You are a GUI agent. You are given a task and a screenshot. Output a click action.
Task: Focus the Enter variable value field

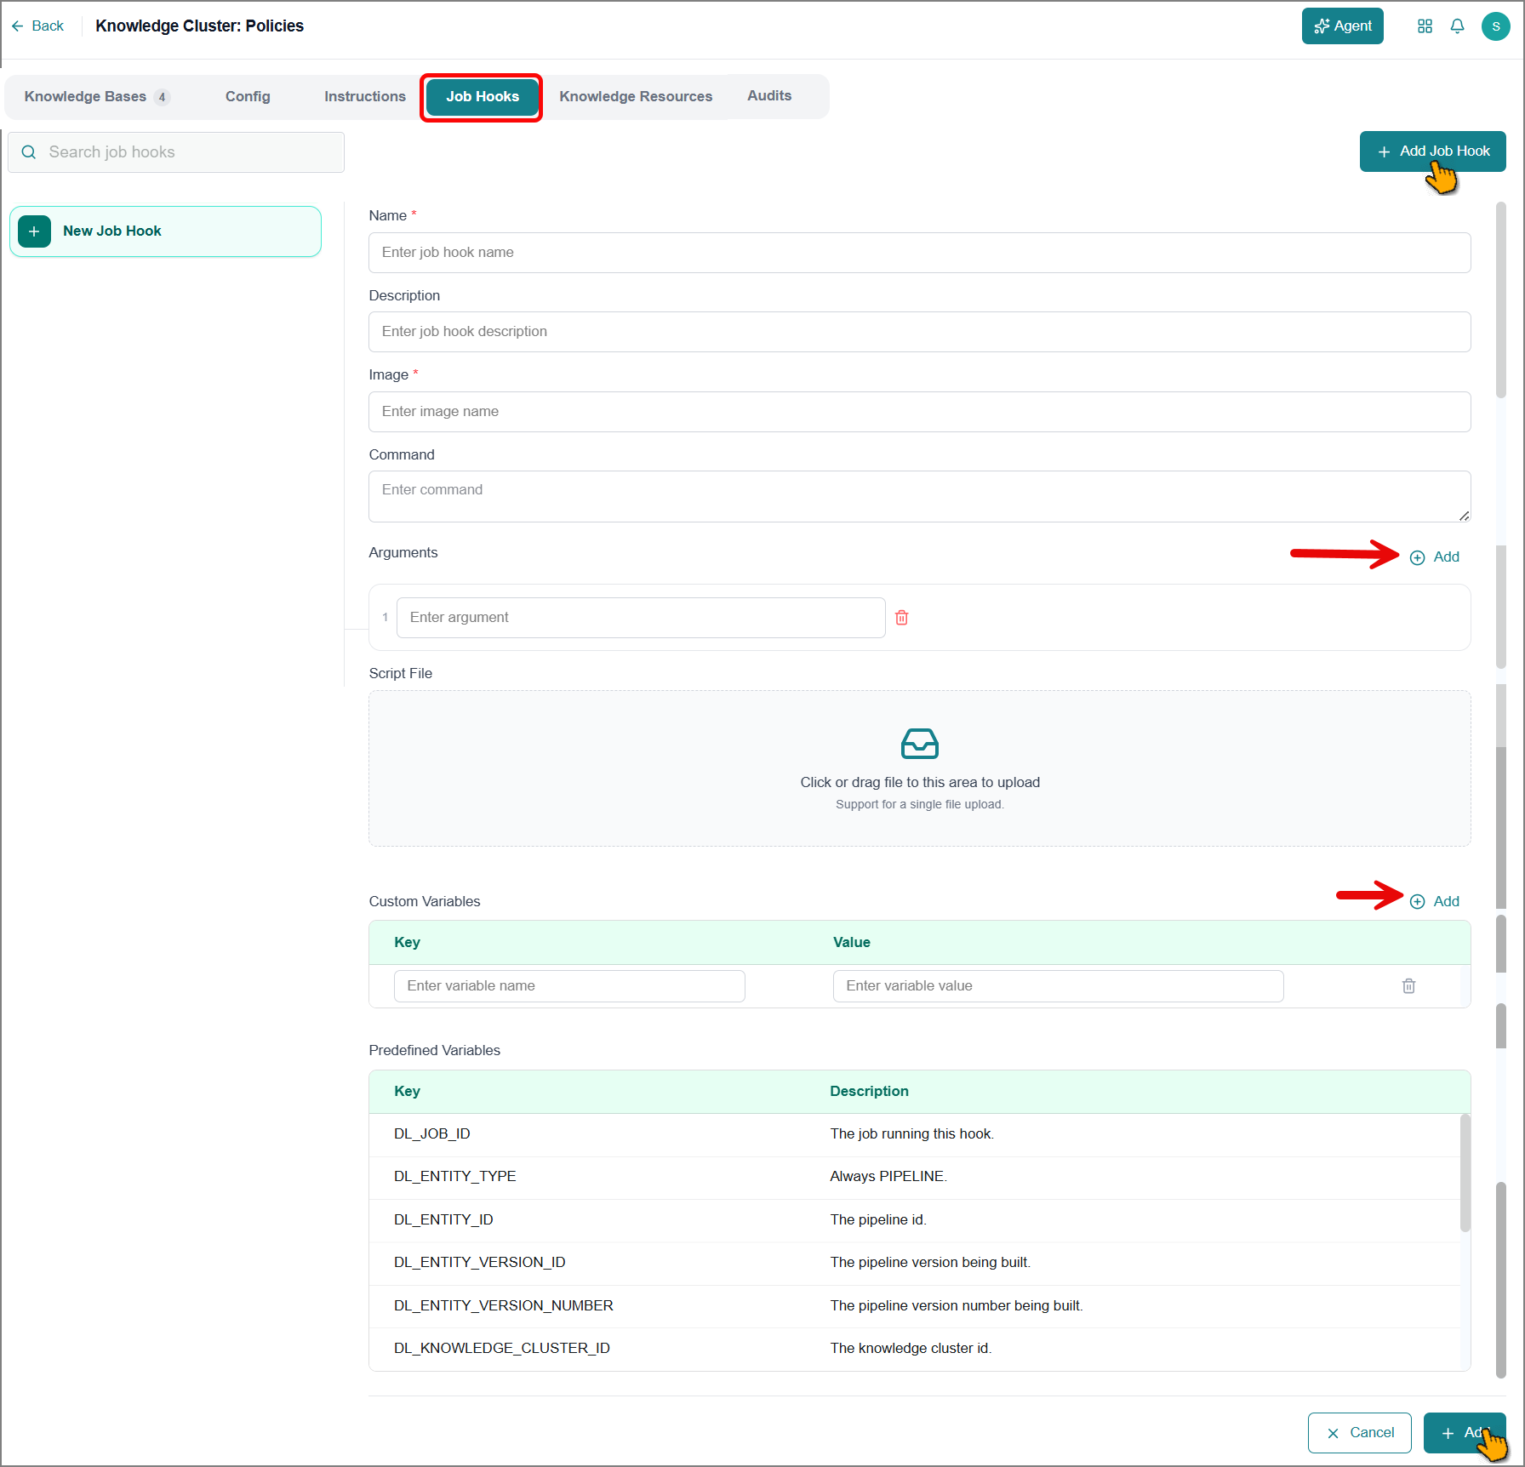pyautogui.click(x=1058, y=986)
